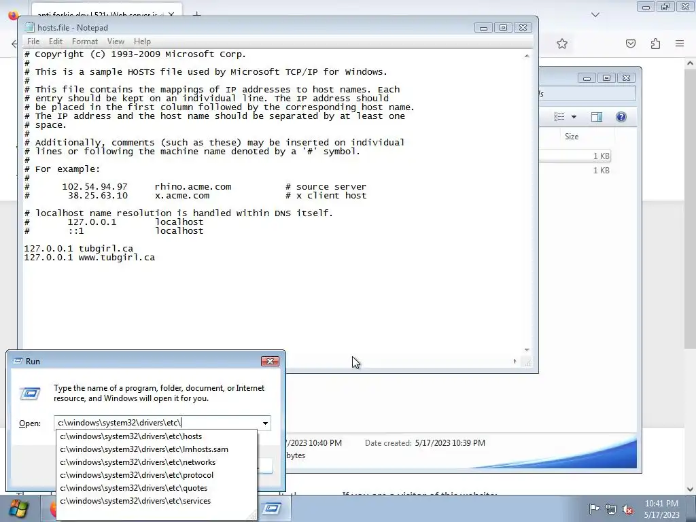Click Notepad horizontal scrollbar right arrow
The width and height of the screenshot is (696, 522).
(515, 362)
